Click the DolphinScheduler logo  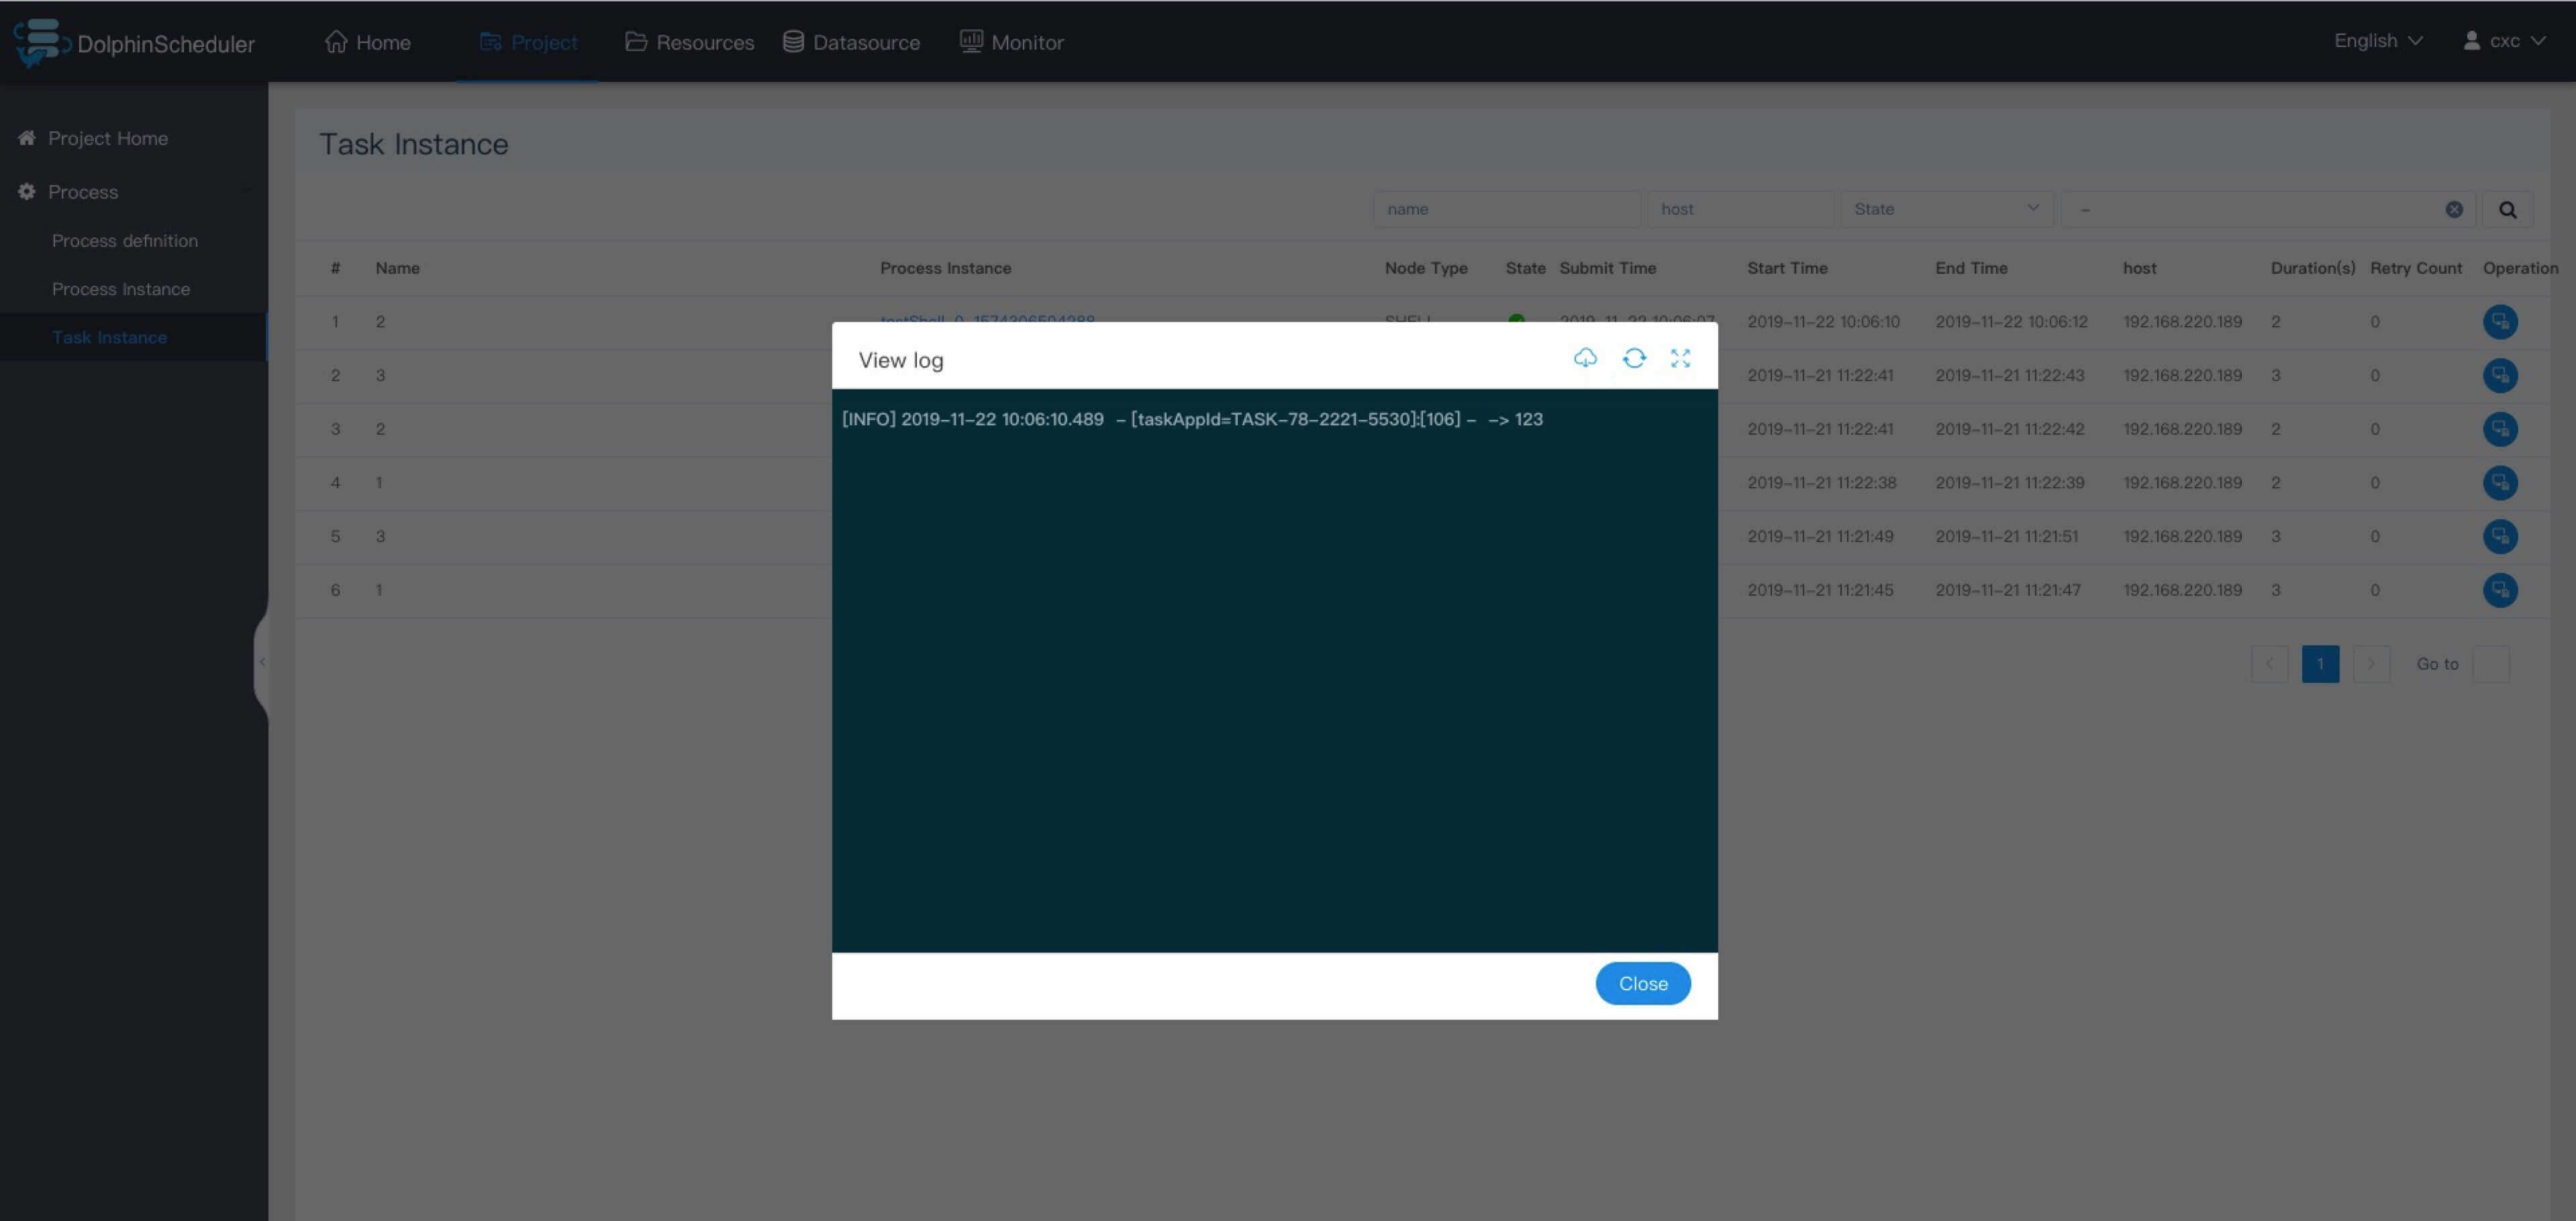[x=134, y=43]
